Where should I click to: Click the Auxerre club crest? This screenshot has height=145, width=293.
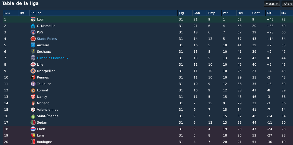33,45
